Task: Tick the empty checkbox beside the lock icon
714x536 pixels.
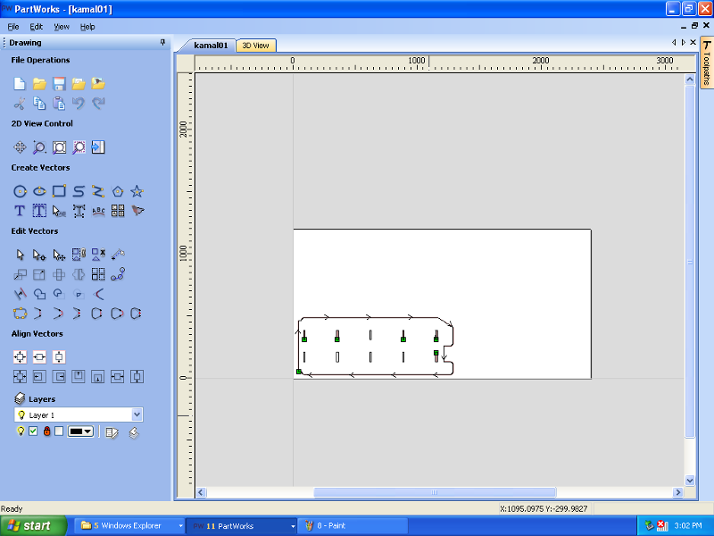Action: click(x=59, y=431)
